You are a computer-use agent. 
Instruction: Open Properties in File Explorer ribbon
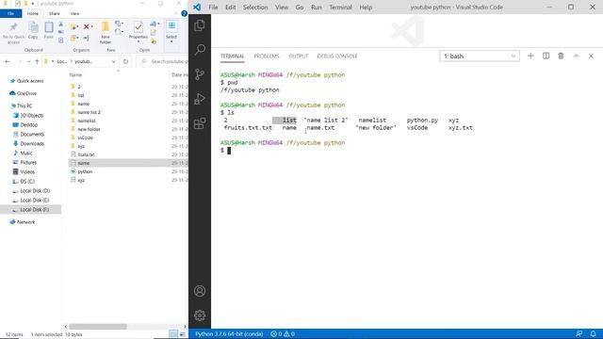pos(139,31)
